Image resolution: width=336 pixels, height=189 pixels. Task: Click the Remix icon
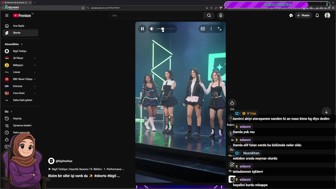pyautogui.click(x=232, y=165)
